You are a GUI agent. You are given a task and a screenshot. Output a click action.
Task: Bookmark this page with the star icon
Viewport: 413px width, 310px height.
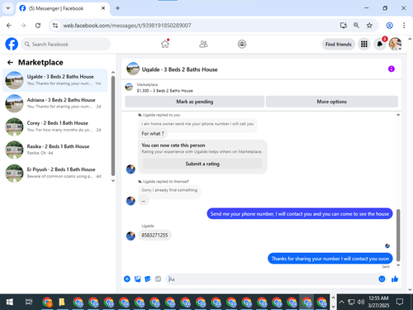coord(369,26)
